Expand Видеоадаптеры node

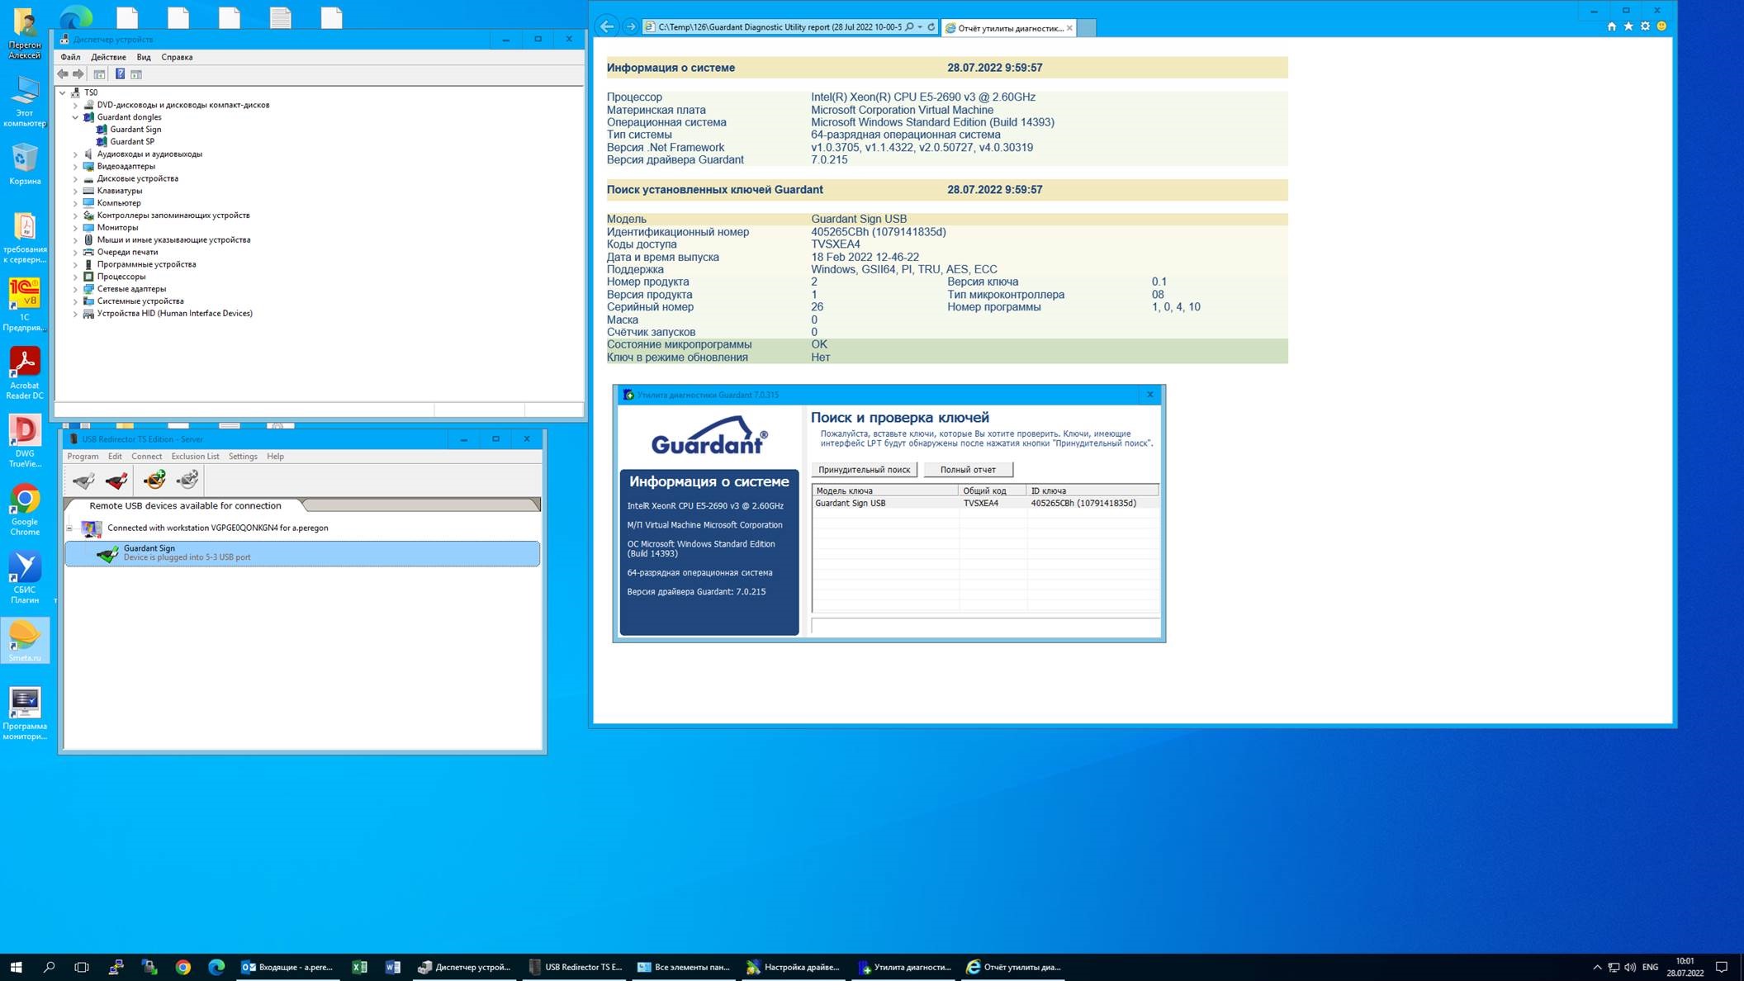(75, 166)
